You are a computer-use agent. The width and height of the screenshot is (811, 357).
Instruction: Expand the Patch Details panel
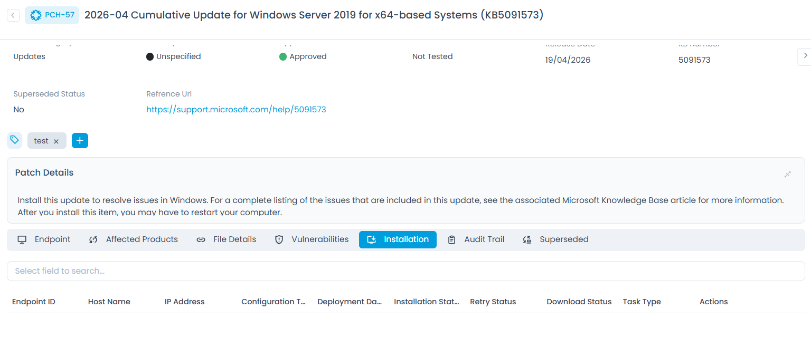coord(788,175)
